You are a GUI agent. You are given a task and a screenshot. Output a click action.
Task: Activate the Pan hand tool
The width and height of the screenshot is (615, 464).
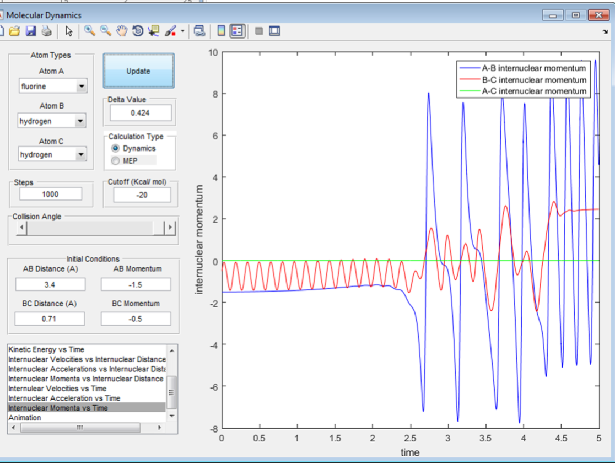[x=122, y=31]
